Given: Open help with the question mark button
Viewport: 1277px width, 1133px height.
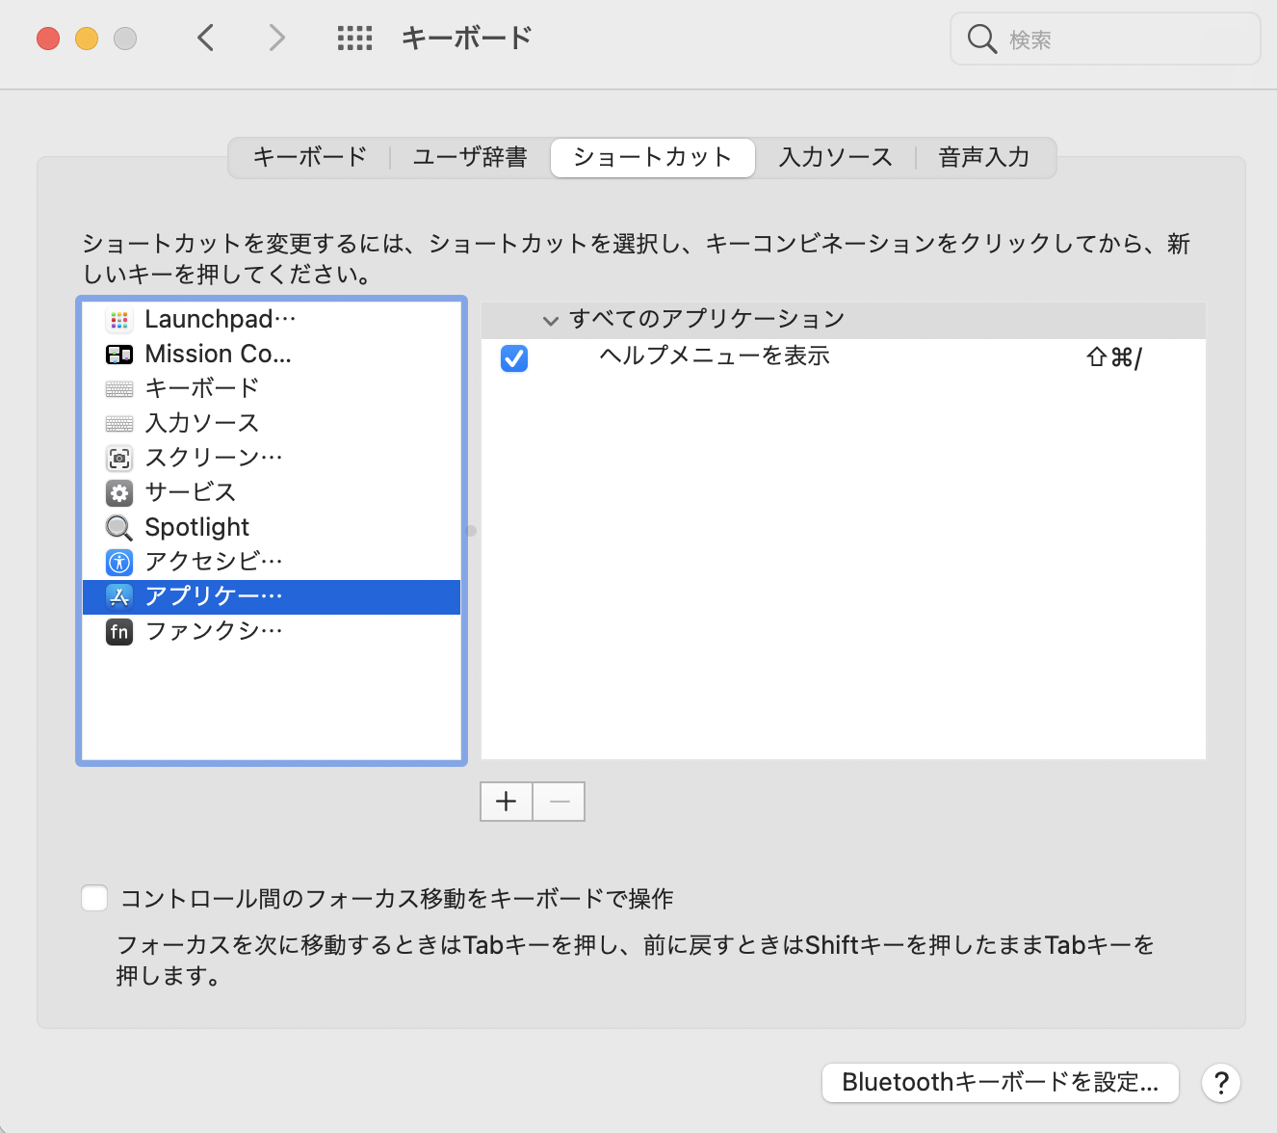Looking at the screenshot, I should [x=1220, y=1083].
